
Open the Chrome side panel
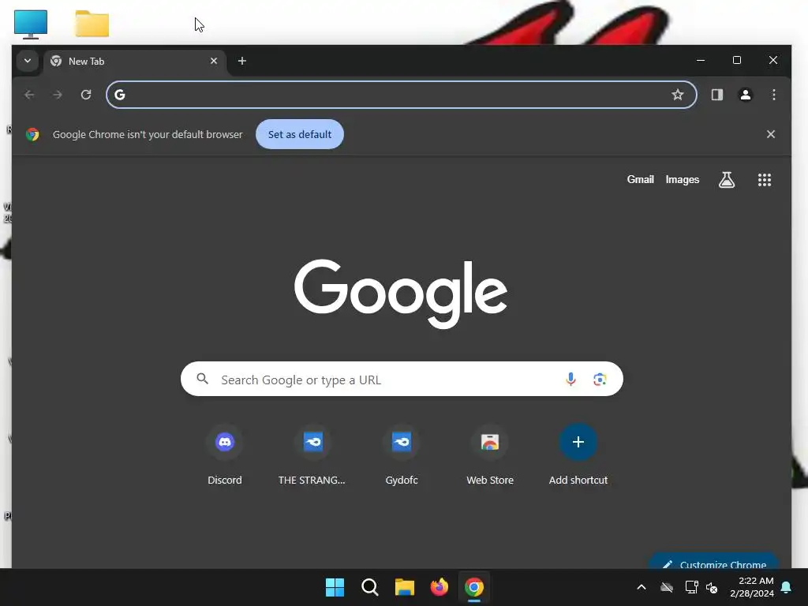tap(716, 95)
